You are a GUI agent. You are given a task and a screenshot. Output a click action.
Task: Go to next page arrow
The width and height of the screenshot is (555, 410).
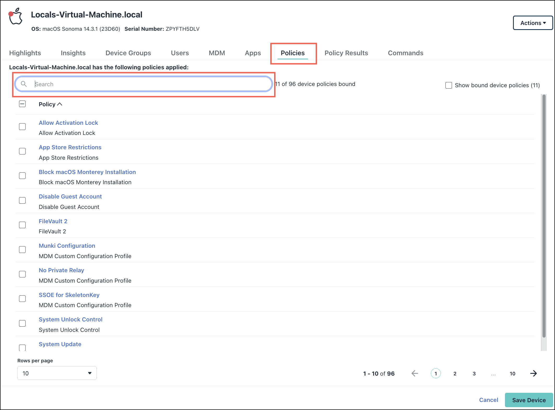[533, 373]
